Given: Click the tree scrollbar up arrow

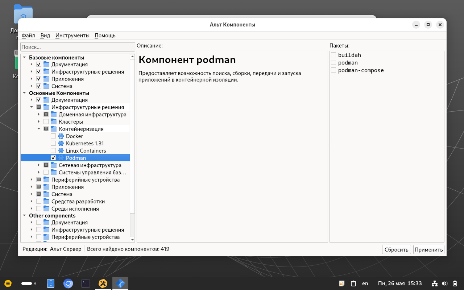Looking at the screenshot, I should pos(132,56).
